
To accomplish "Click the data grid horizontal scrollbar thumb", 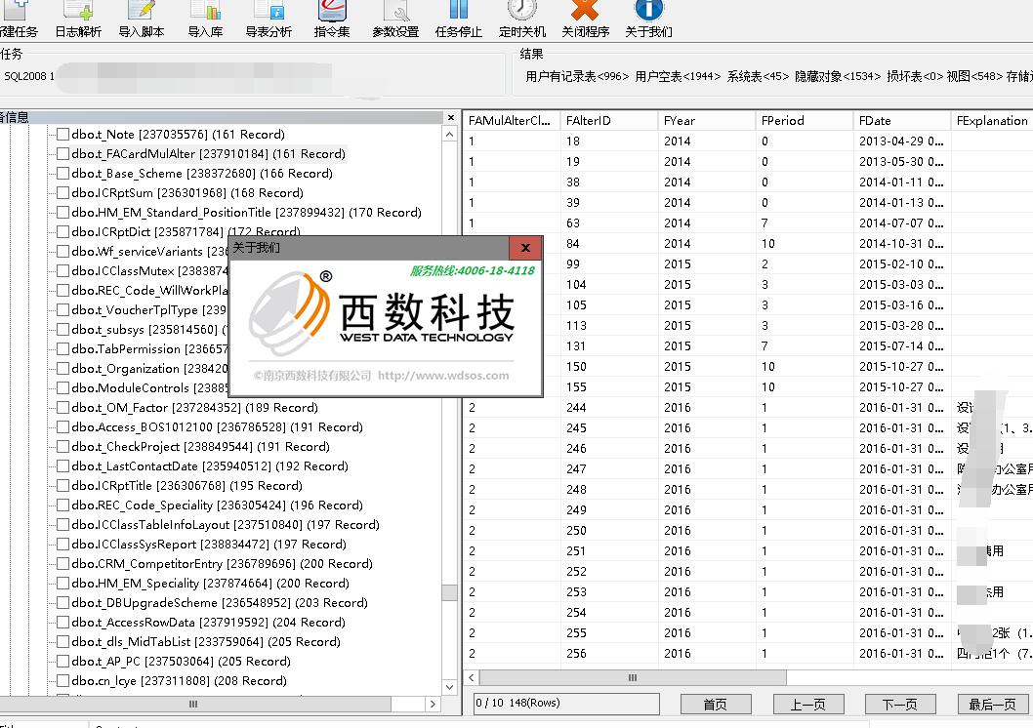I will pyautogui.click(x=633, y=677).
